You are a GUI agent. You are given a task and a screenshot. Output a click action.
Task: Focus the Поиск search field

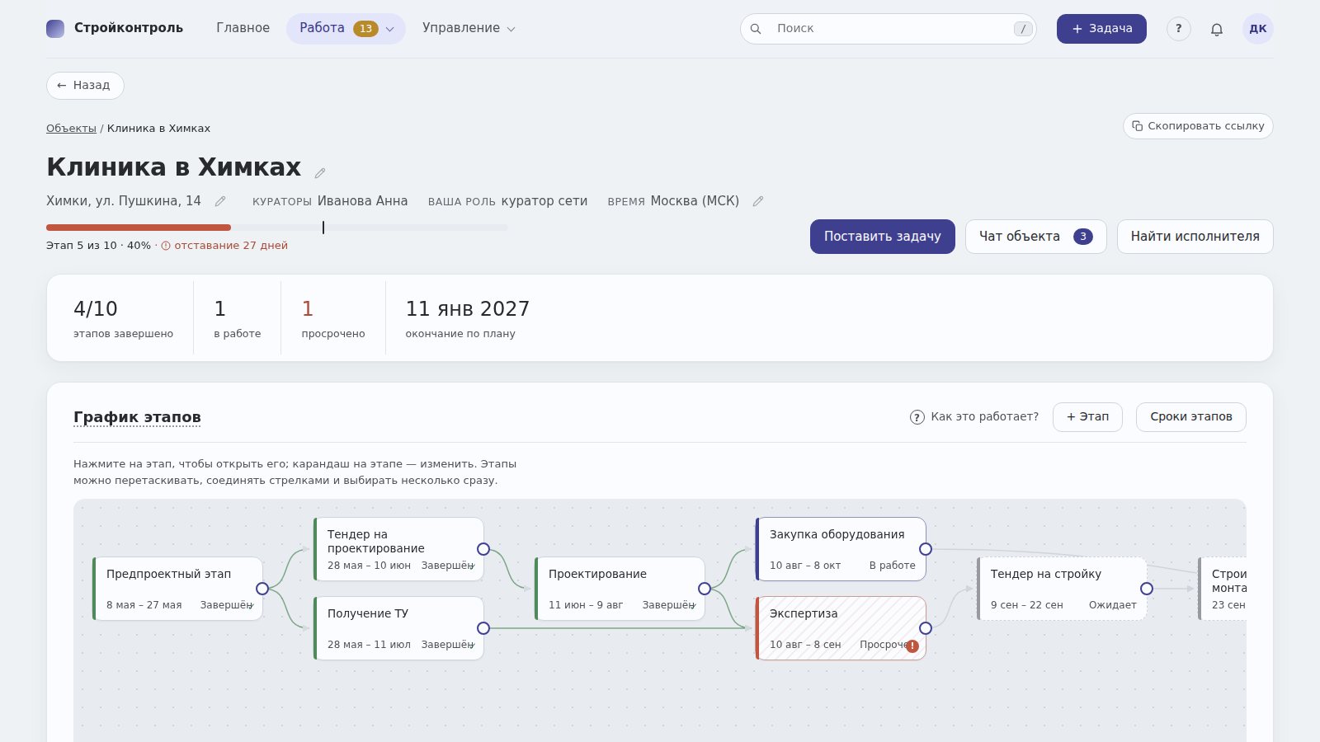tap(889, 29)
